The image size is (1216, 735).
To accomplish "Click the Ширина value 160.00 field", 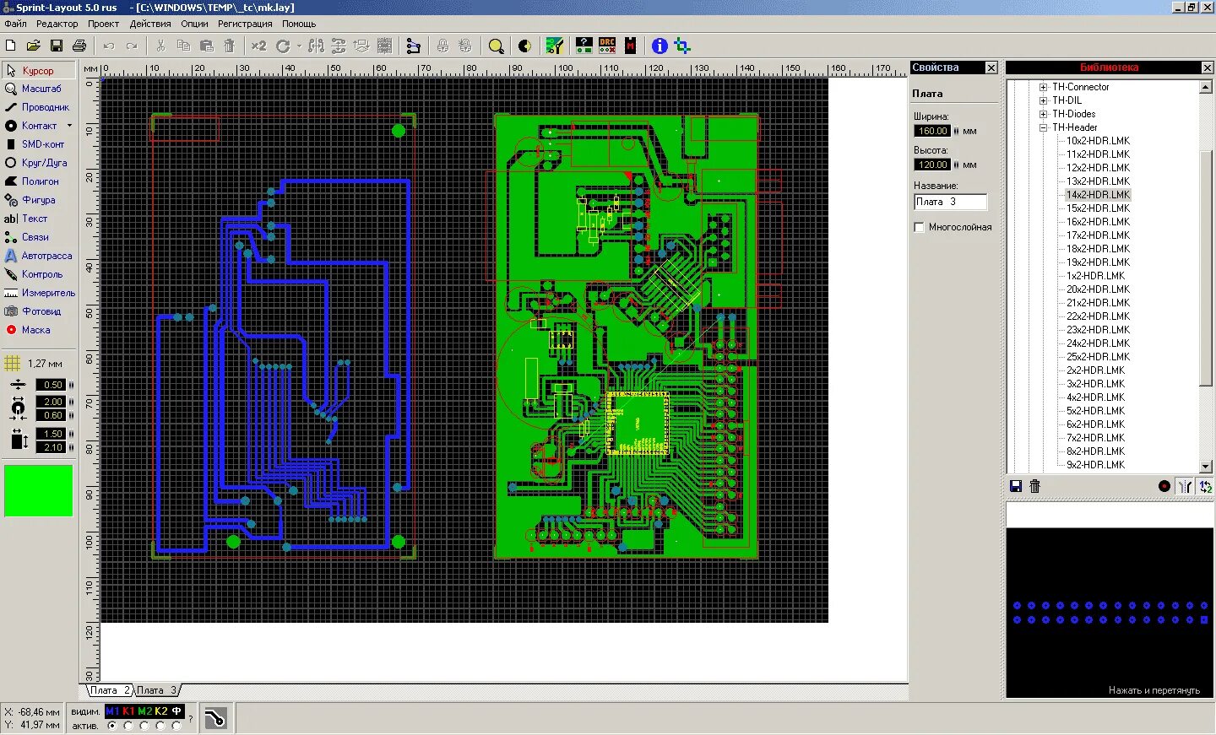I will [x=932, y=131].
